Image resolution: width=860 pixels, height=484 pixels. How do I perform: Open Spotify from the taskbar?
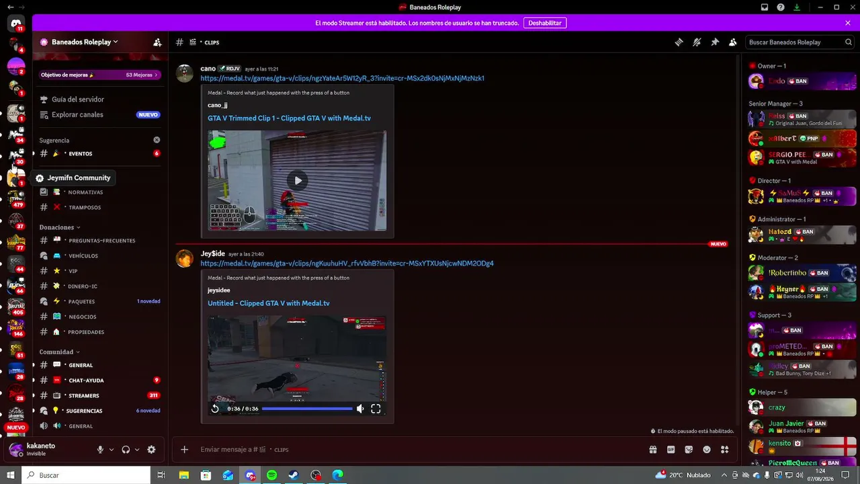(272, 475)
